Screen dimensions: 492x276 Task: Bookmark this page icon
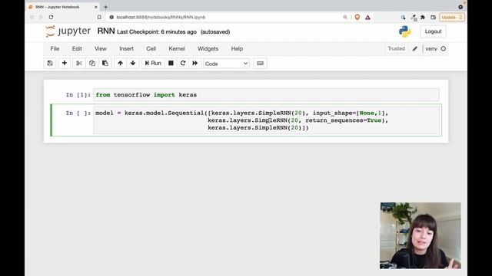point(99,17)
